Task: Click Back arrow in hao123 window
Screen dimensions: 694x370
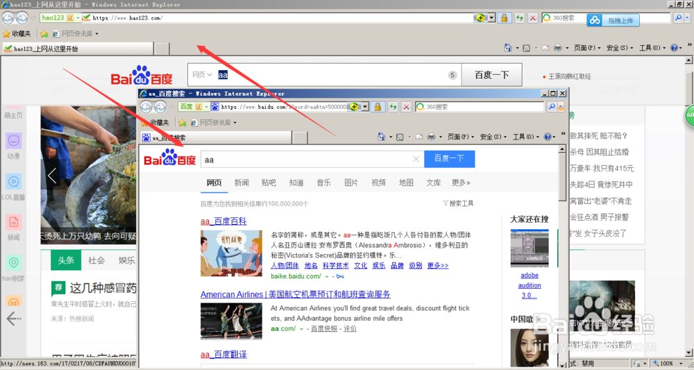Action: (x=8, y=18)
